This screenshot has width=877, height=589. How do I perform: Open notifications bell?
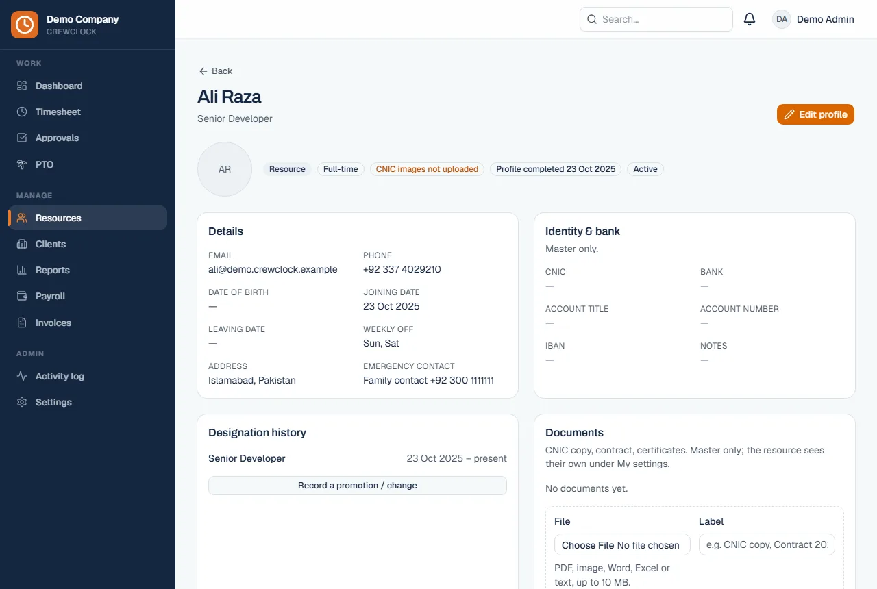click(x=750, y=19)
